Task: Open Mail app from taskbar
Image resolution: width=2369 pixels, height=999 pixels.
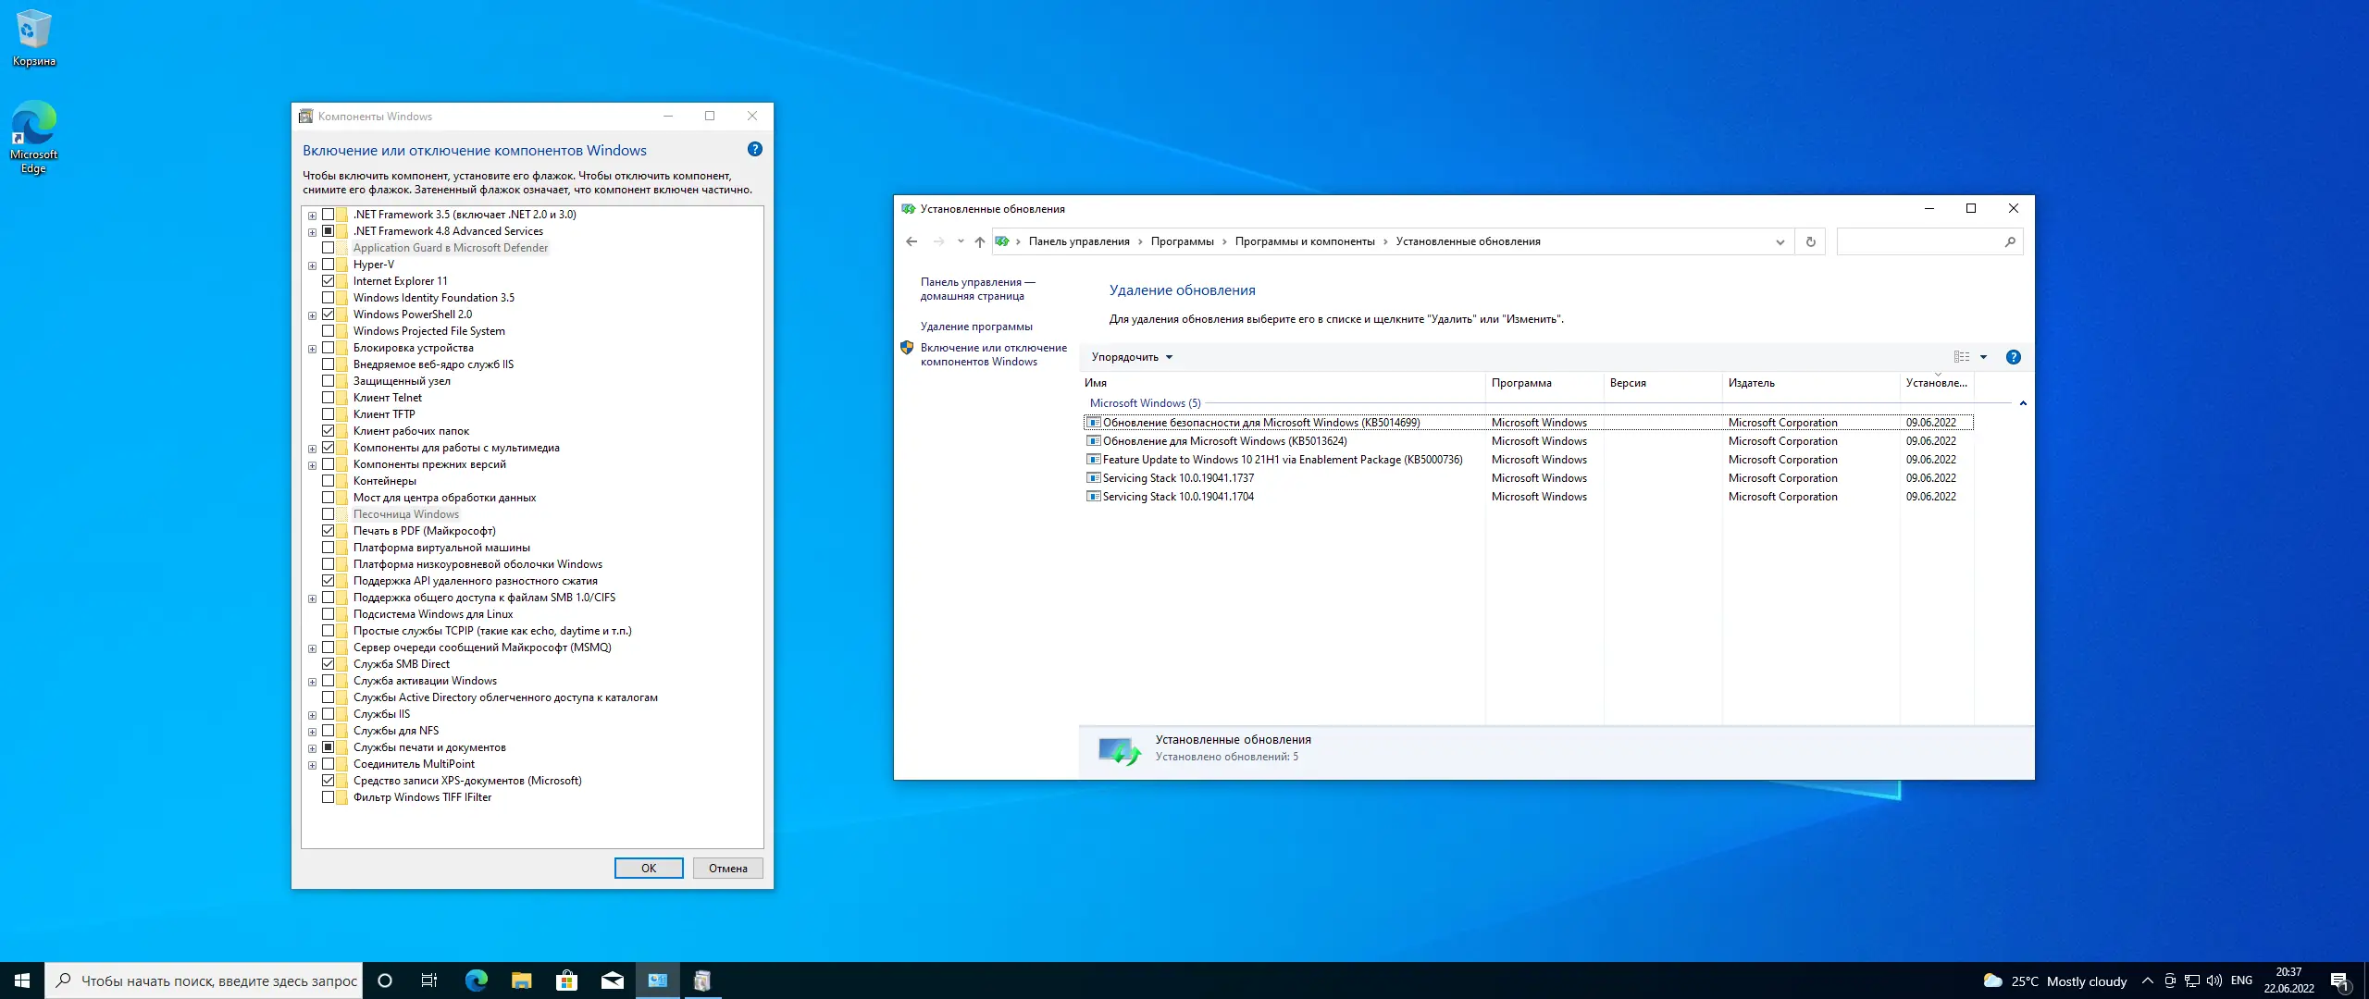Action: coord(612,980)
